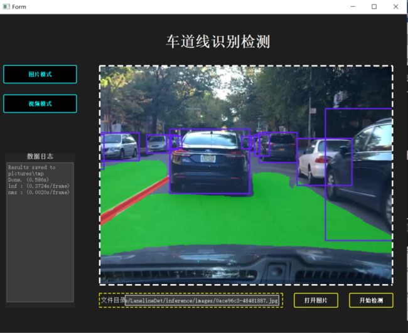Click the 'Results saved to' log line
This screenshot has width=408, height=333.
(x=32, y=167)
